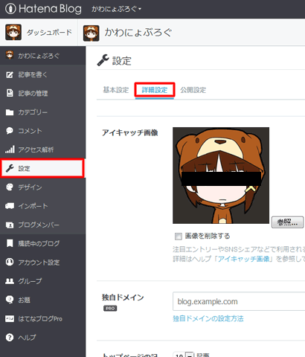This screenshot has height=357, width=305.
Task: Click the PRO badge under 独自ドメイン
Action: tap(110, 308)
